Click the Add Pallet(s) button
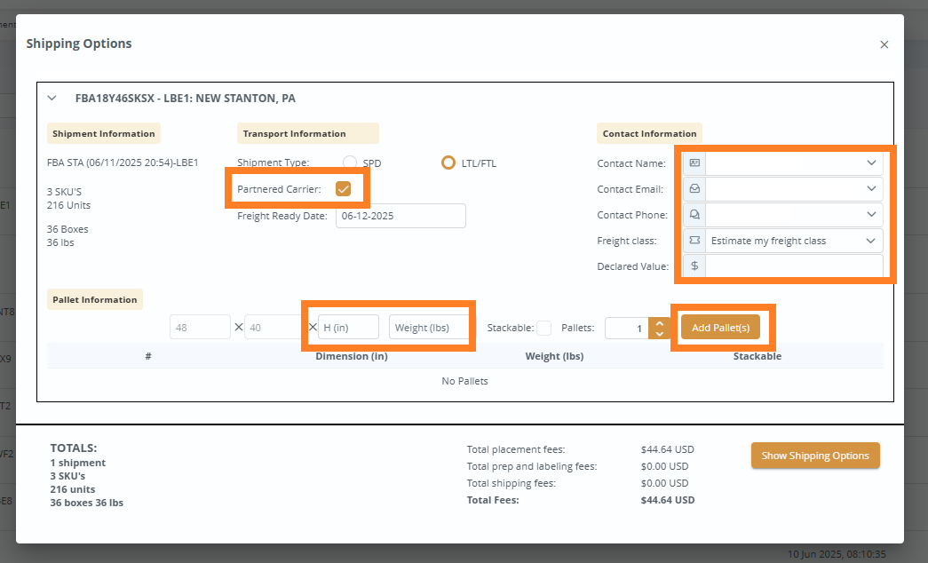Screen dimensions: 928x563 [x=719, y=327]
